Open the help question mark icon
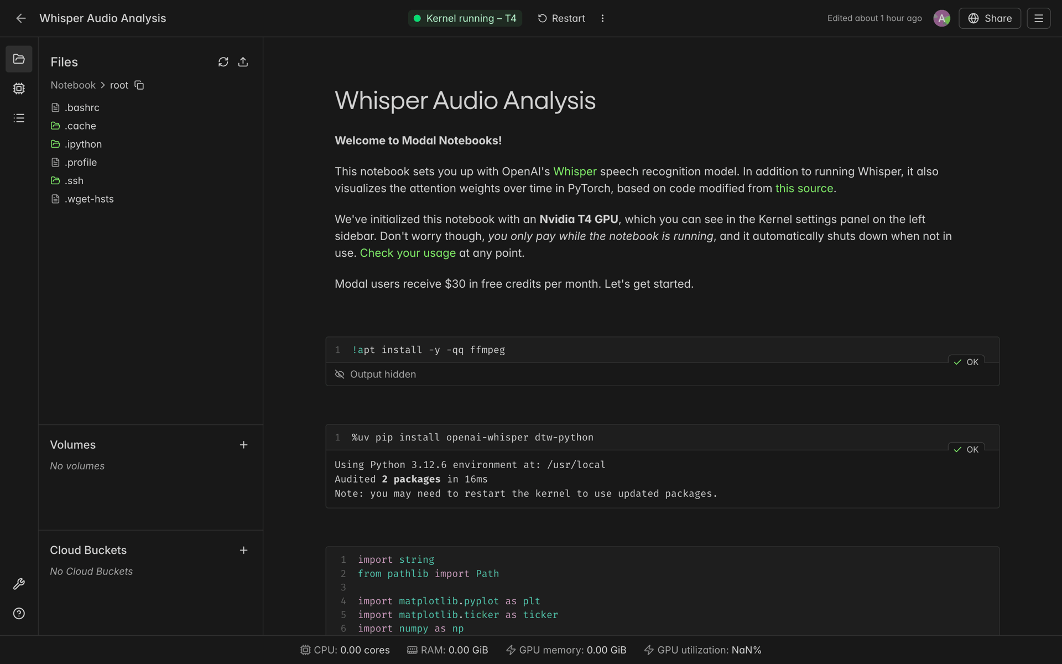The height and width of the screenshot is (664, 1062). click(x=19, y=613)
